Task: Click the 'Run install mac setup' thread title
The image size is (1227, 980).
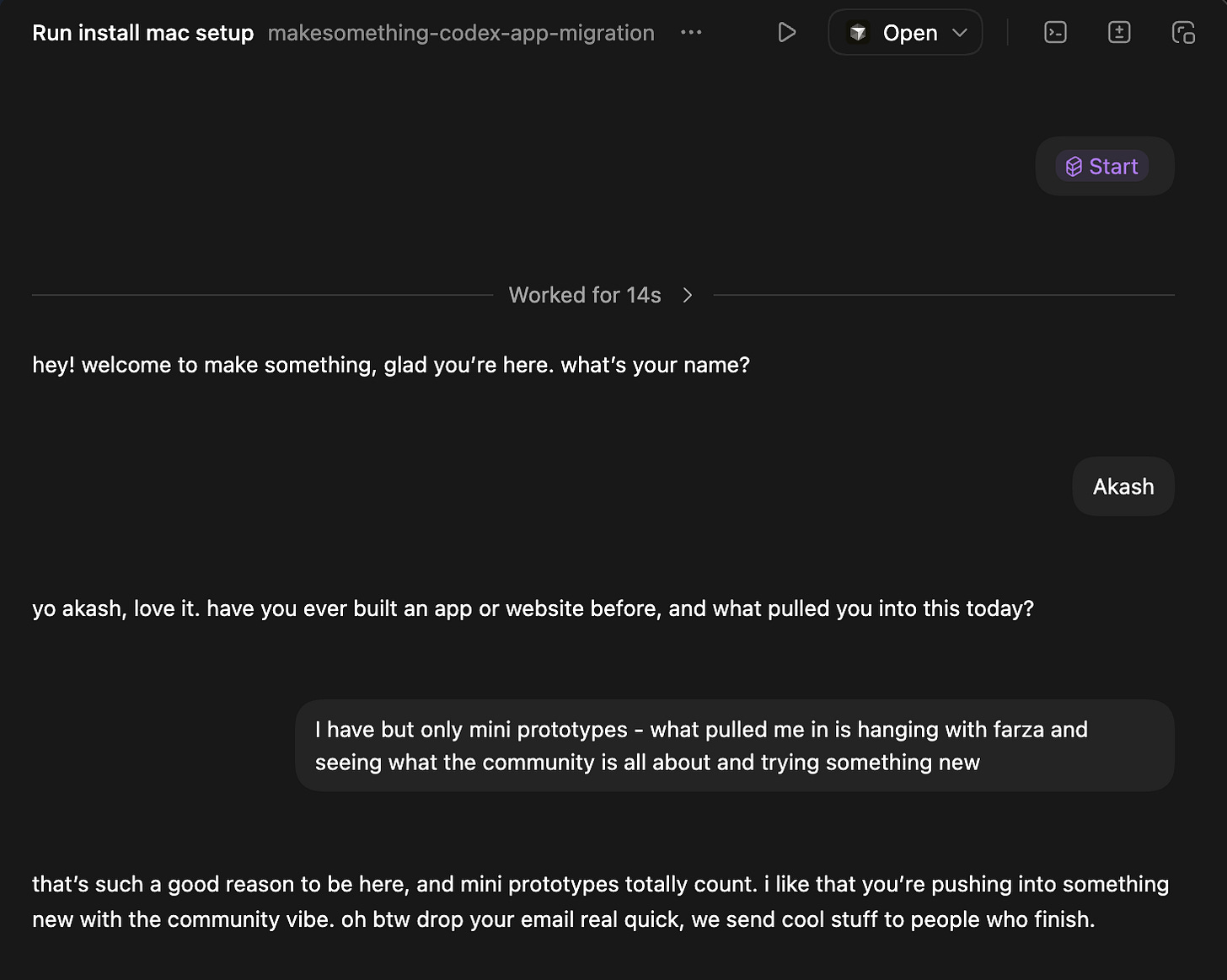Action: [x=142, y=33]
